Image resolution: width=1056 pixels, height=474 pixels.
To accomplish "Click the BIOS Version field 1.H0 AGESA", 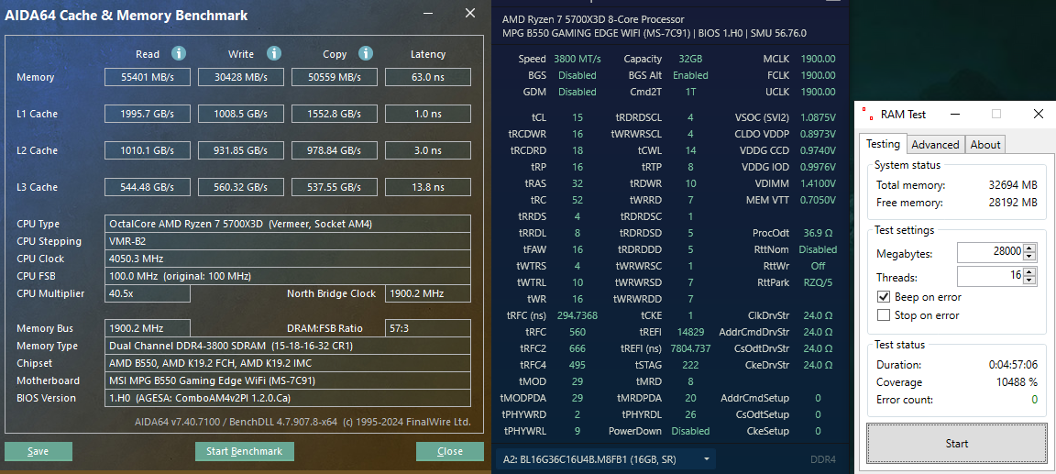I will pyautogui.click(x=288, y=398).
